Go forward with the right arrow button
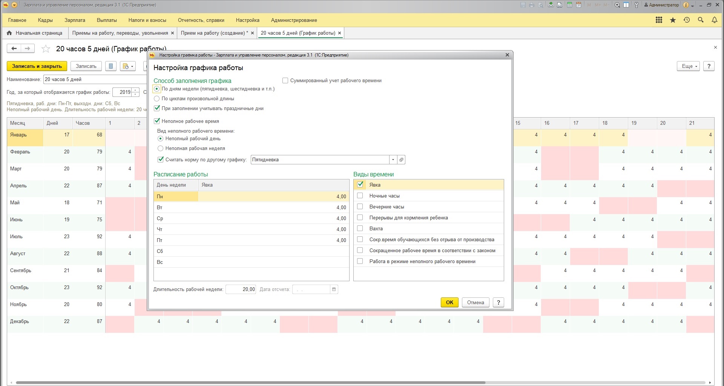The image size is (724, 386). coord(28,48)
